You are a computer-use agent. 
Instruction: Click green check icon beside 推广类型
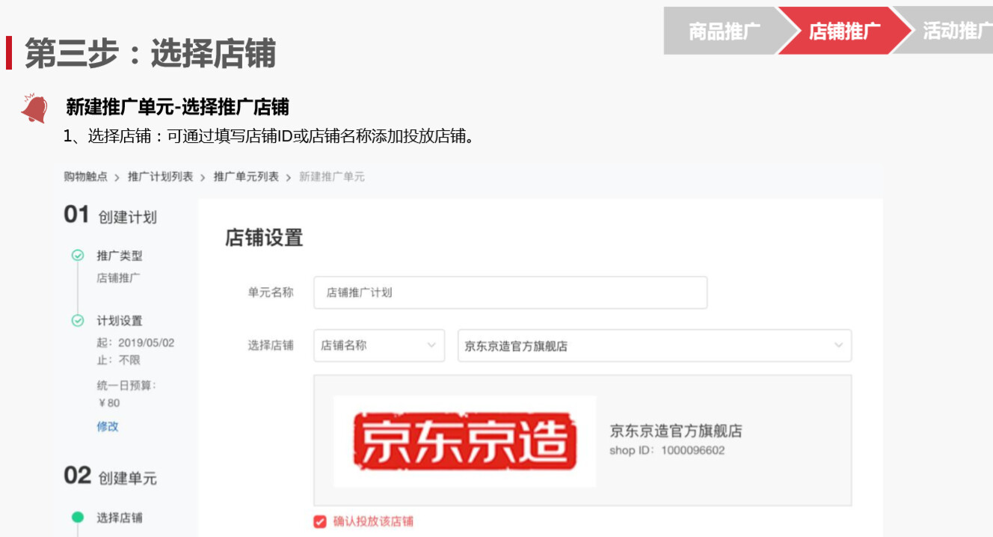(78, 256)
